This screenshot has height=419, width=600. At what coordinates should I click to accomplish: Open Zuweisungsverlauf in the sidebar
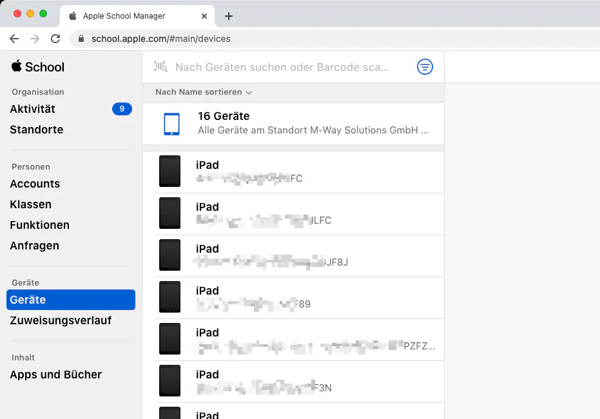(x=61, y=320)
